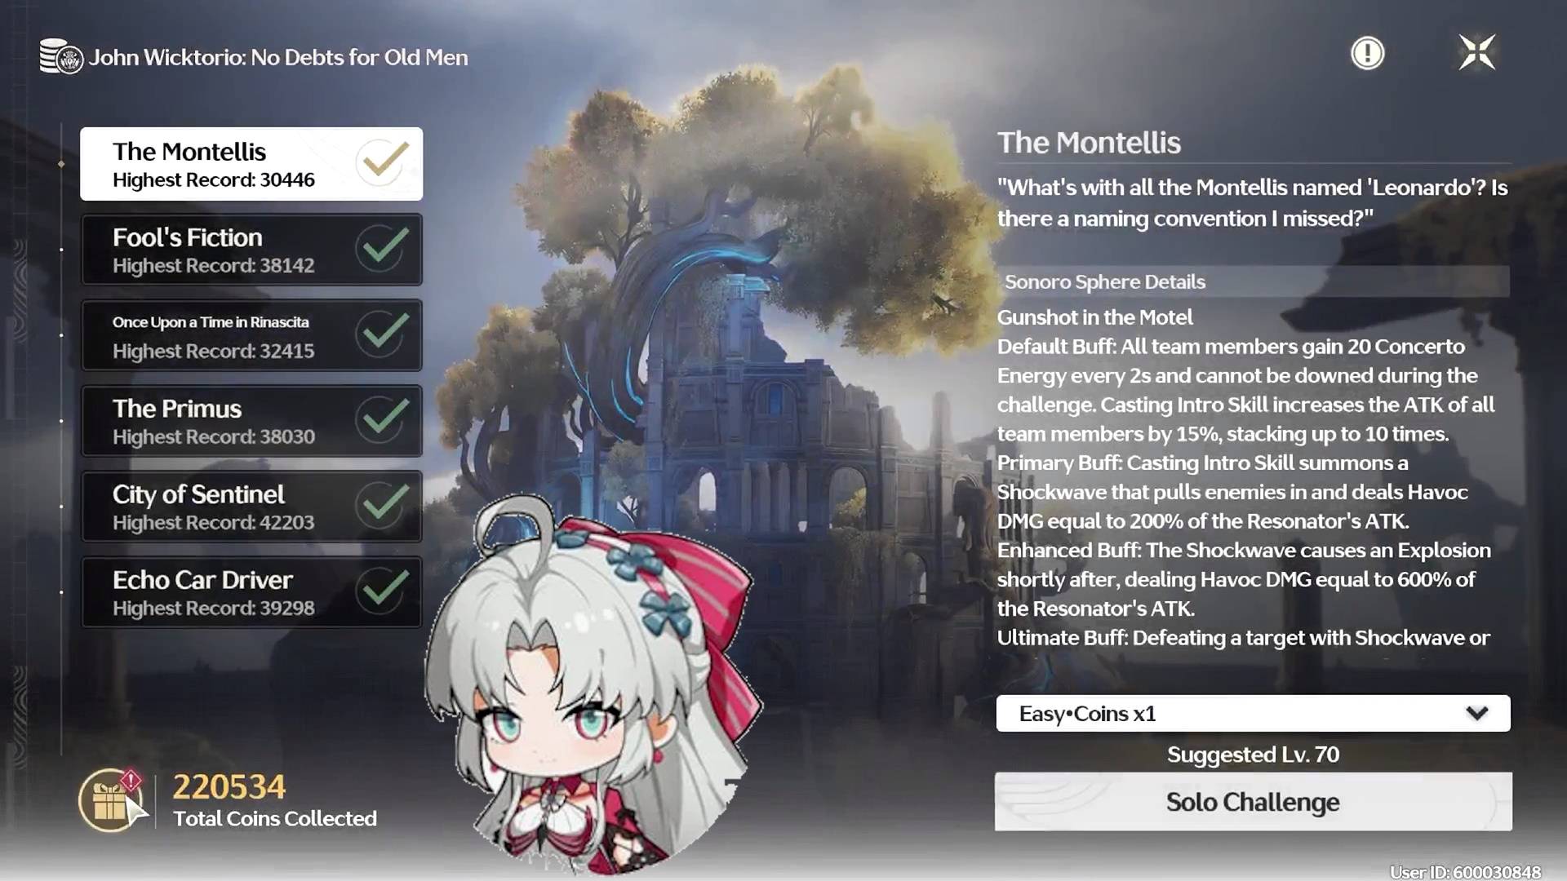Screen dimensions: 1567x881
Task: Click the gold checkmark on The Montellis
Action: pyautogui.click(x=384, y=162)
